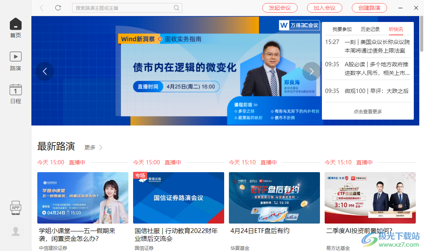Image resolution: width=424 pixels, height=251 pixels.
Task: Show previous banner with left carousel arrow
Action: (x=45, y=71)
